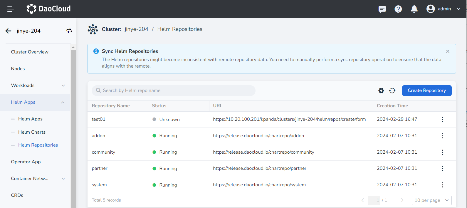467x208 pixels.
Task: Open the notifications bell
Action: coord(414,9)
